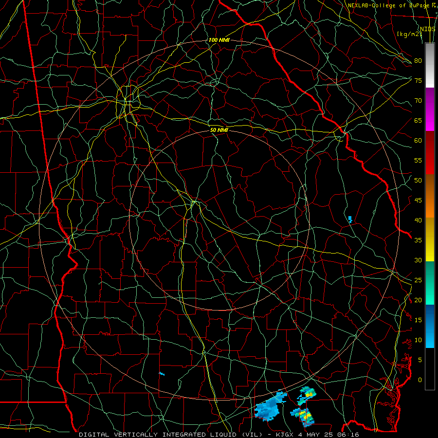Click the 25 value on the color scale
438x438 pixels.
(418, 280)
